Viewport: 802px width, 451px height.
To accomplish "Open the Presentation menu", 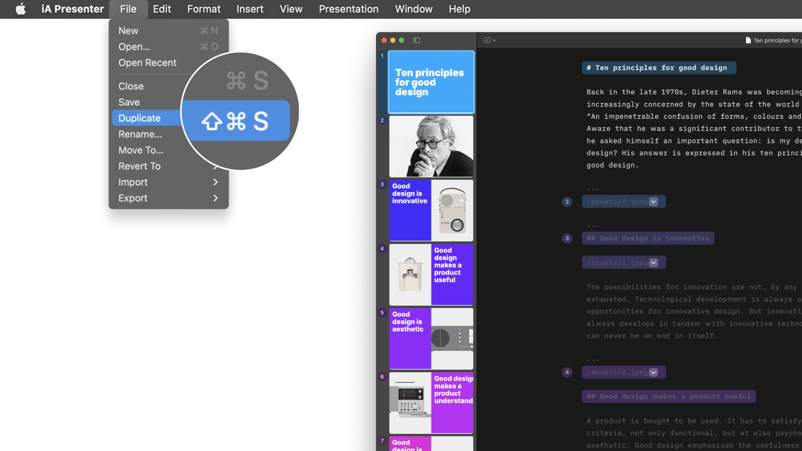I will tap(349, 9).
